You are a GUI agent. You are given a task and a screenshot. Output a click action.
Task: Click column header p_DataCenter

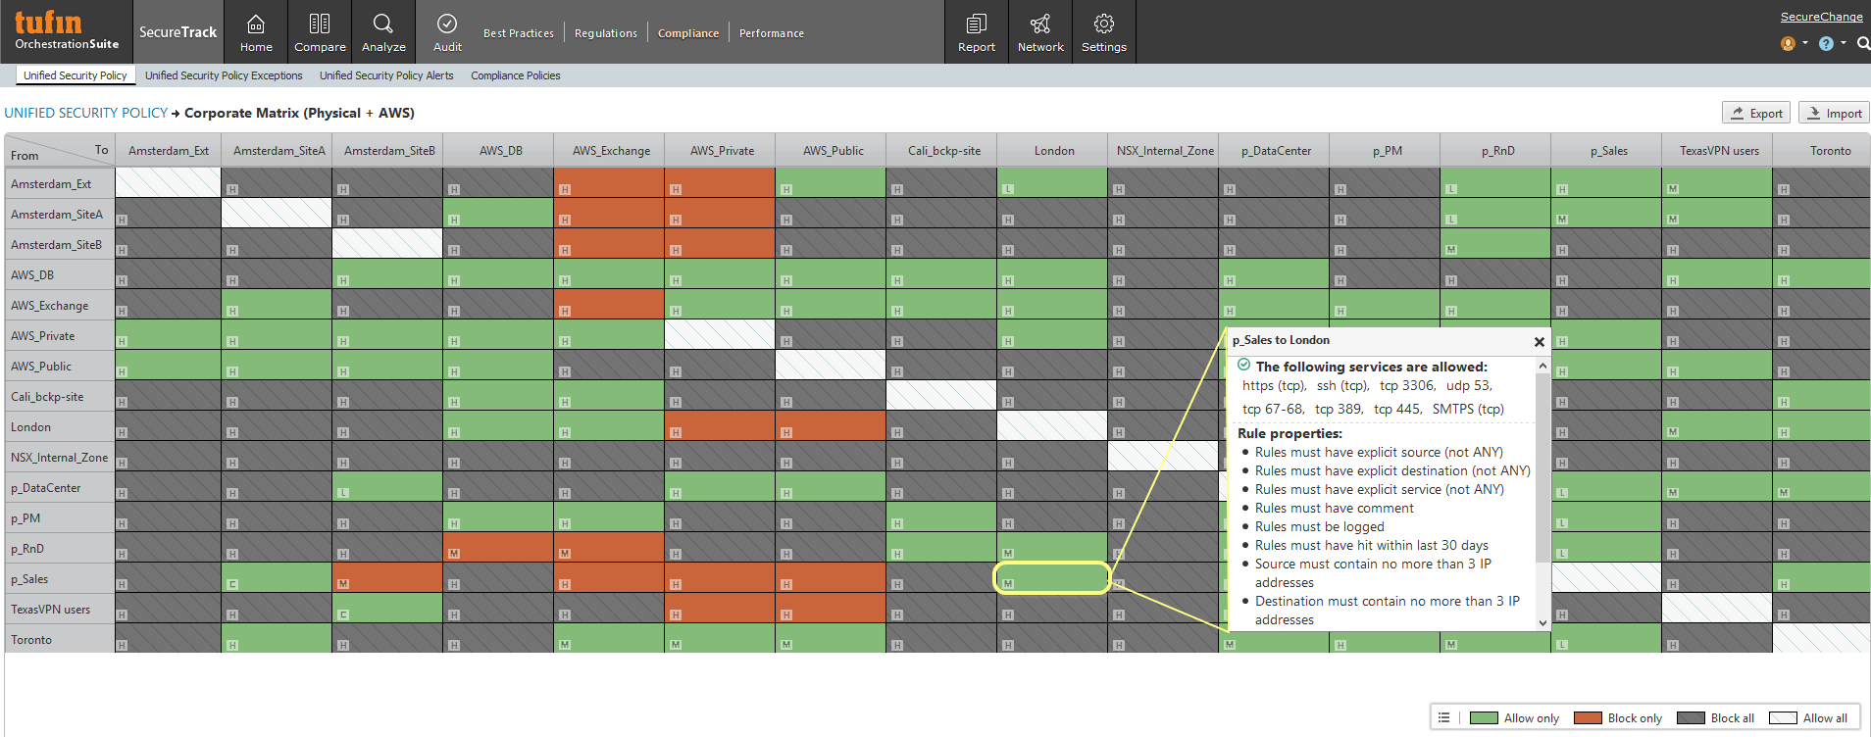click(1276, 151)
